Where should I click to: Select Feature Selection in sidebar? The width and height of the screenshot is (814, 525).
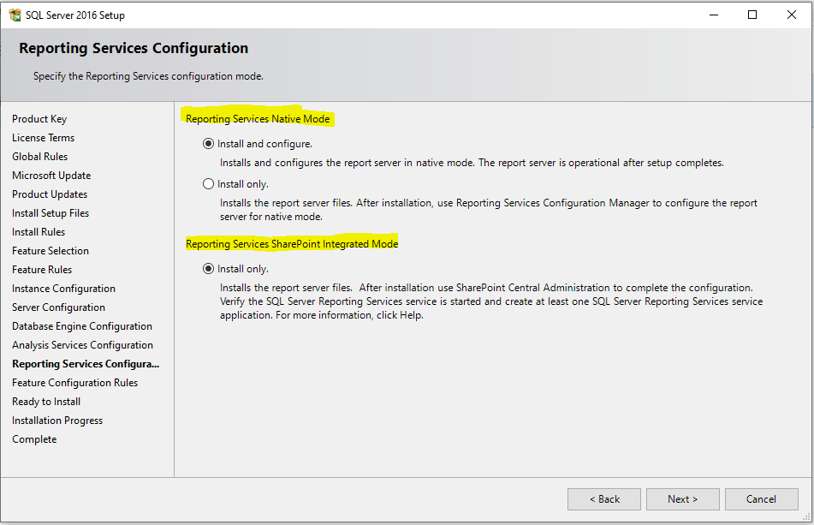(51, 251)
